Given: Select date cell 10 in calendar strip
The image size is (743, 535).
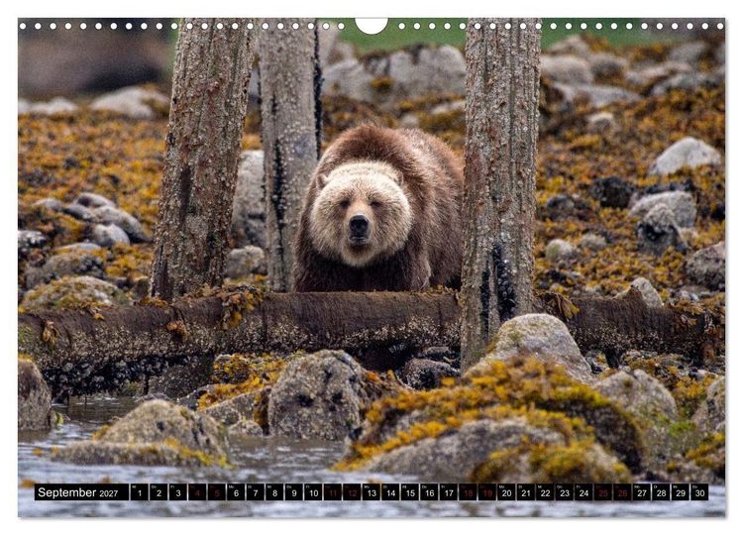Looking at the screenshot, I should tap(313, 492).
